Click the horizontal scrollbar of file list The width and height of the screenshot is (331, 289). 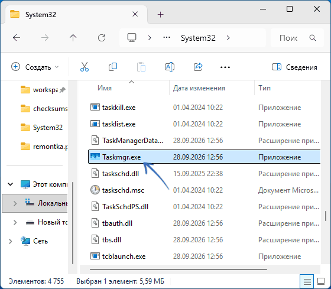179,269
